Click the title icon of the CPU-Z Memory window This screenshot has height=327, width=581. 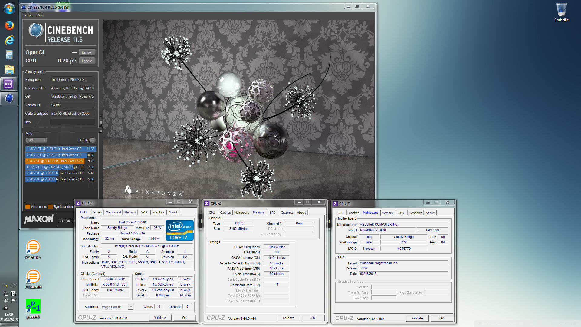click(x=207, y=203)
